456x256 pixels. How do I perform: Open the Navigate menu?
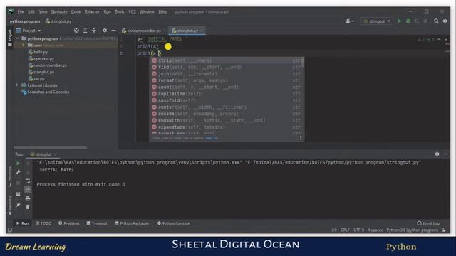point(59,12)
